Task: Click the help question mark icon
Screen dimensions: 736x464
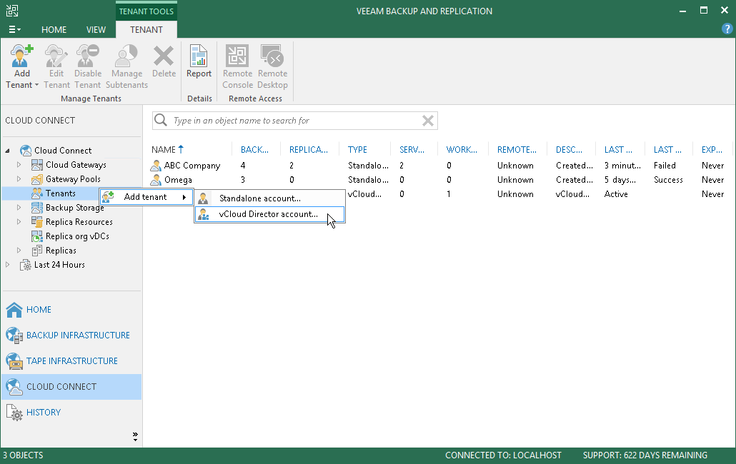Action: coord(727,29)
